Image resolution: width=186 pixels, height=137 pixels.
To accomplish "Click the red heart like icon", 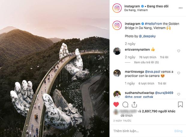I will (x=116, y=105).
